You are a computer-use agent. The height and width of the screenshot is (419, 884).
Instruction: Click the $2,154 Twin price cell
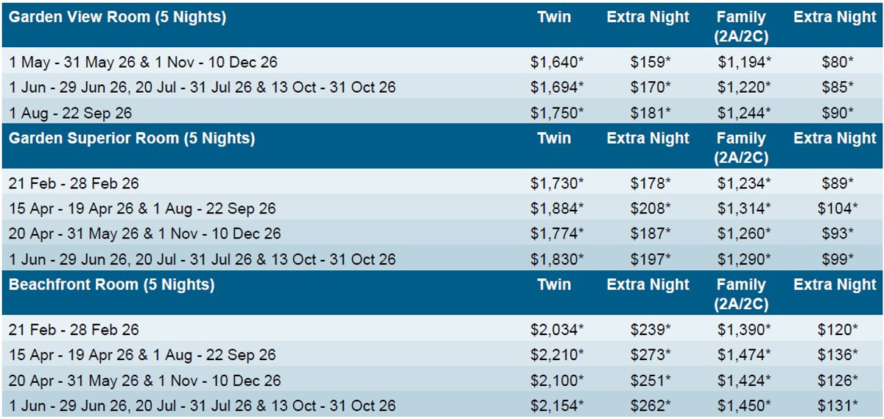pos(556,406)
